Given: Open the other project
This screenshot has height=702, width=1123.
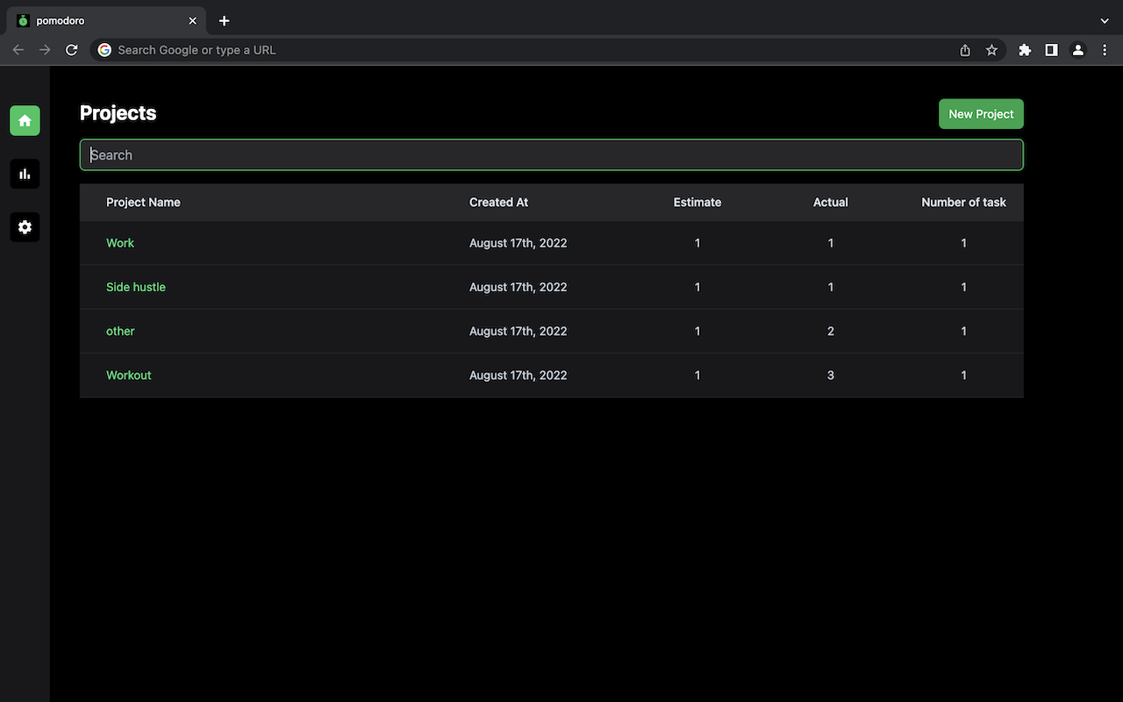Looking at the screenshot, I should pyautogui.click(x=120, y=331).
